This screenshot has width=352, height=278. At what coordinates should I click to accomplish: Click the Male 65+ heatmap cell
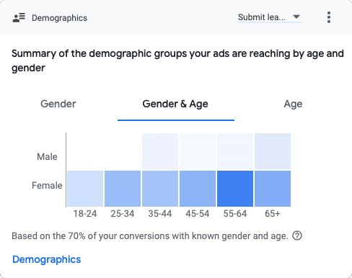pos(273,151)
